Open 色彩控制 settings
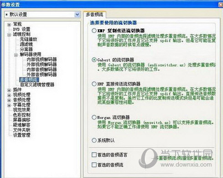Screen dimensions: 223x178 click(21, 115)
